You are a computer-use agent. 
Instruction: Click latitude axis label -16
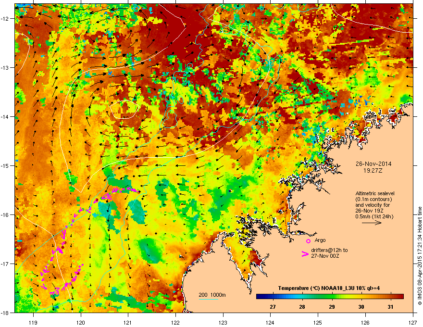5,215
